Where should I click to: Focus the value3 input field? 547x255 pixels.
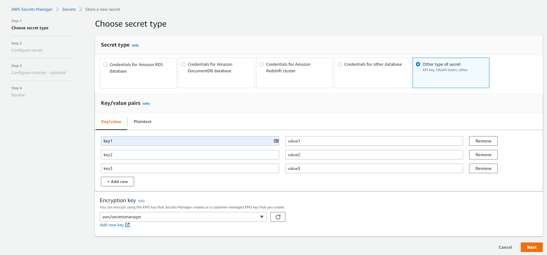pyautogui.click(x=374, y=168)
